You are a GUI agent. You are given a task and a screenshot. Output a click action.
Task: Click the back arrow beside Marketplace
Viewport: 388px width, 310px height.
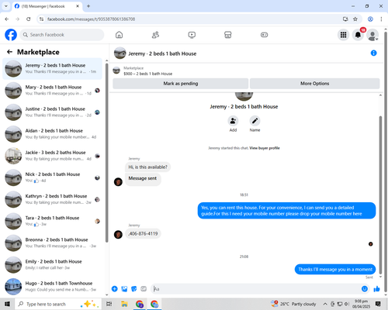(9, 52)
